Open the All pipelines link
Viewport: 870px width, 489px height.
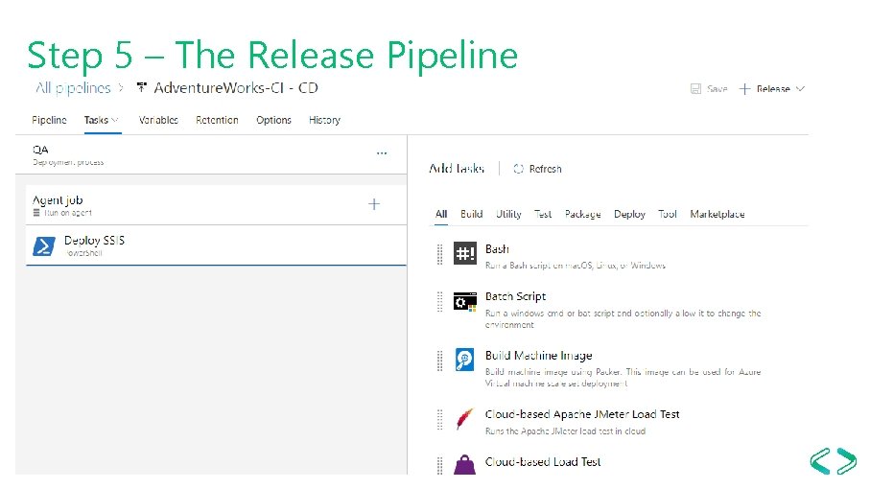(73, 87)
